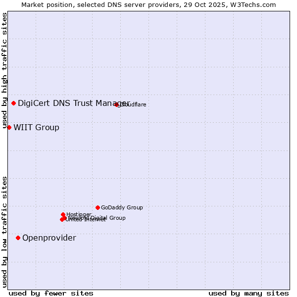
Task: Click the Hostinger red marker
Action: [63, 214]
